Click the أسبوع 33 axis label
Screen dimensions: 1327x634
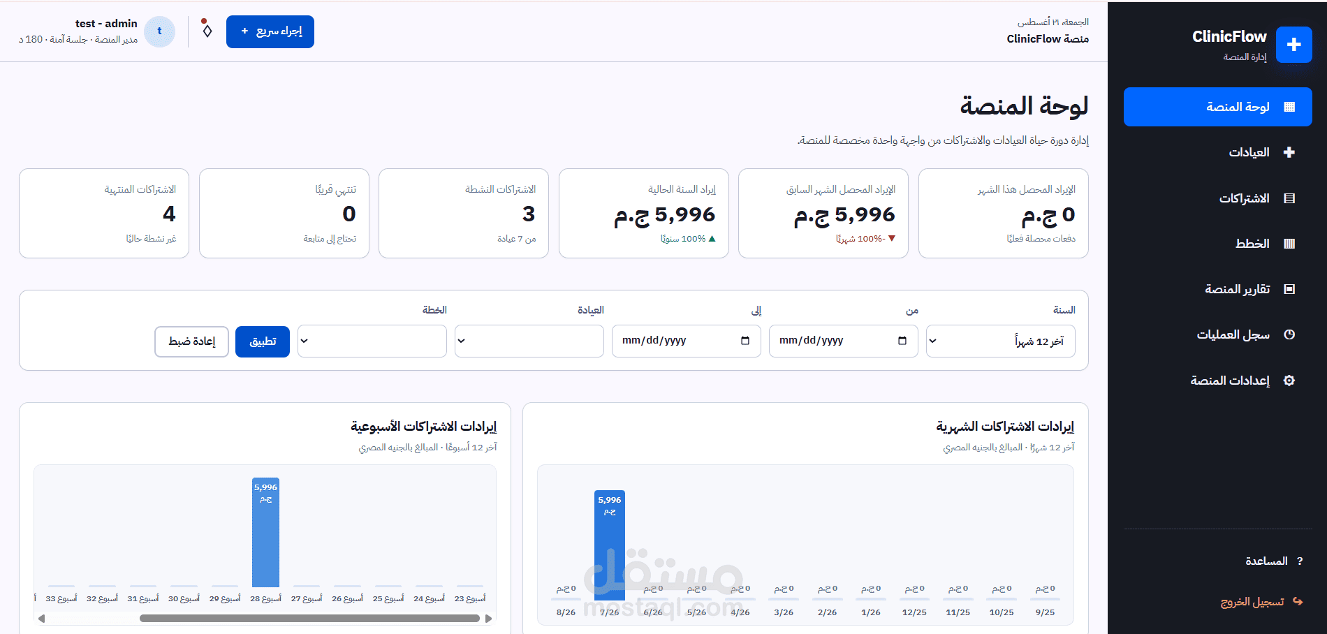click(61, 598)
